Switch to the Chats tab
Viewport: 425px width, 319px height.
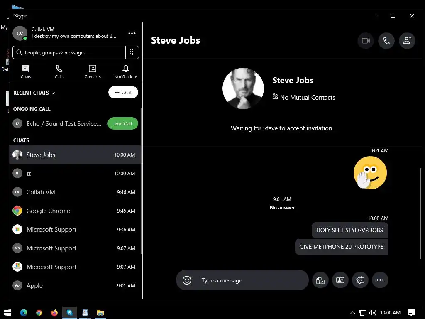tap(26, 72)
